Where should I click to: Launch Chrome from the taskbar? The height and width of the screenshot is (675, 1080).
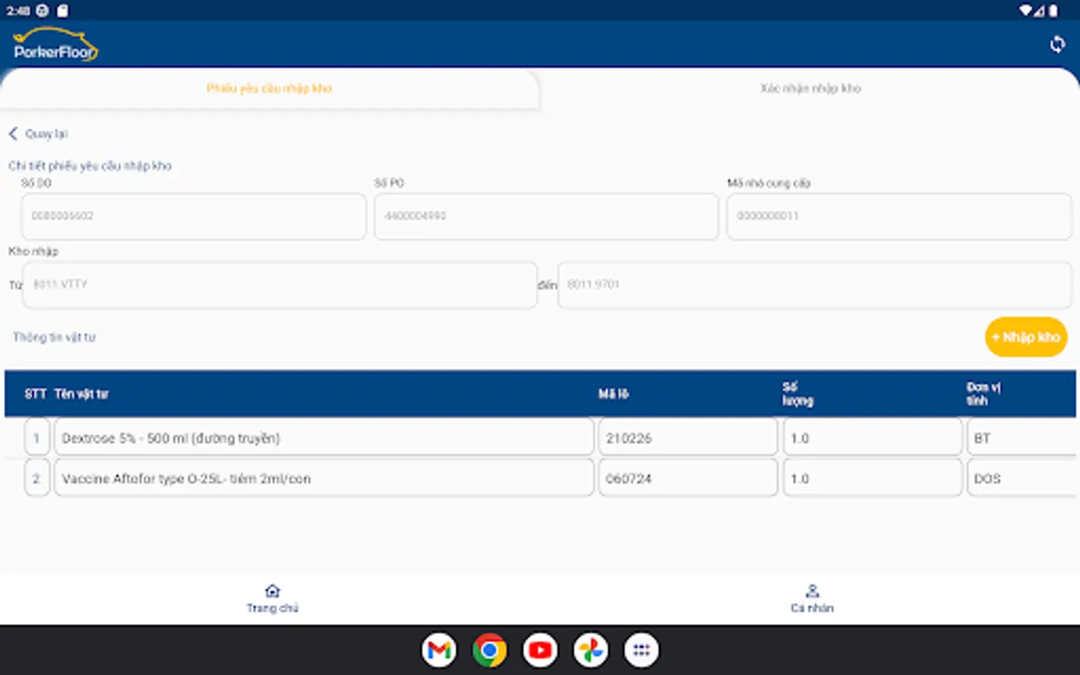[490, 650]
